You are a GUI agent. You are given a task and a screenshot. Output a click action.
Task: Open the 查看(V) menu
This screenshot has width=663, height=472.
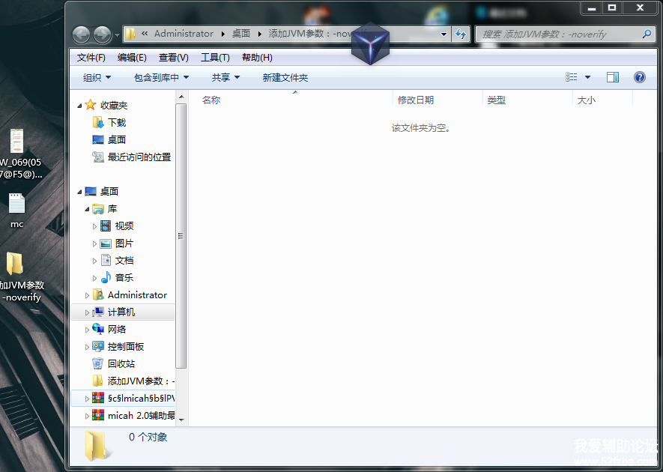(x=173, y=58)
